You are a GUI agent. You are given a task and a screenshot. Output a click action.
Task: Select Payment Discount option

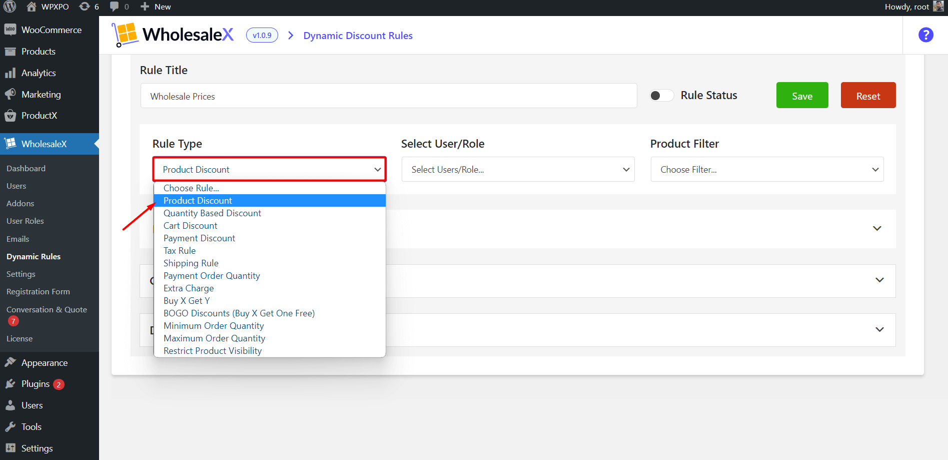click(x=270, y=238)
